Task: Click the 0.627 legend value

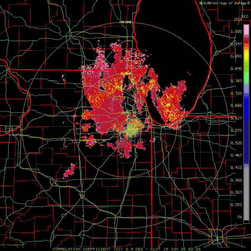Action: tap(236, 118)
